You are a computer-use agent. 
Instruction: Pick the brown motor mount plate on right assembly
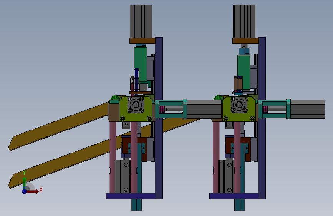pyautogui.click(x=246, y=41)
